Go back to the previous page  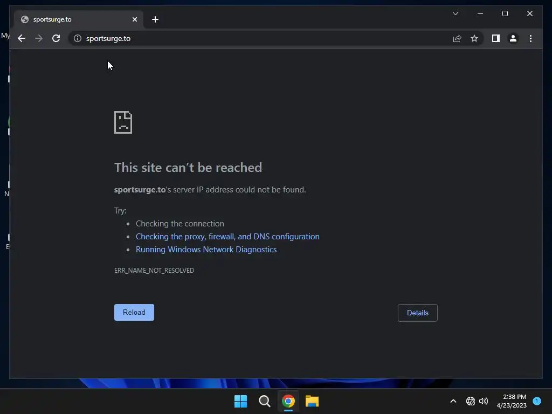click(22, 38)
